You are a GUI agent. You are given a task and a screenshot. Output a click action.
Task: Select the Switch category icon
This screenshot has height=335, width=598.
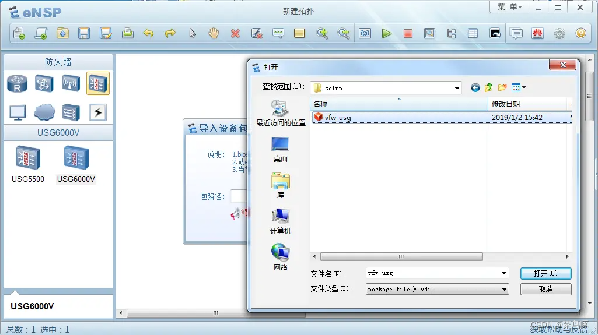[44, 83]
